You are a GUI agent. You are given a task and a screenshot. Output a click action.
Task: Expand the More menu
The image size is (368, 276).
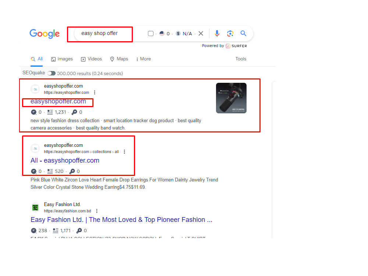(x=144, y=59)
